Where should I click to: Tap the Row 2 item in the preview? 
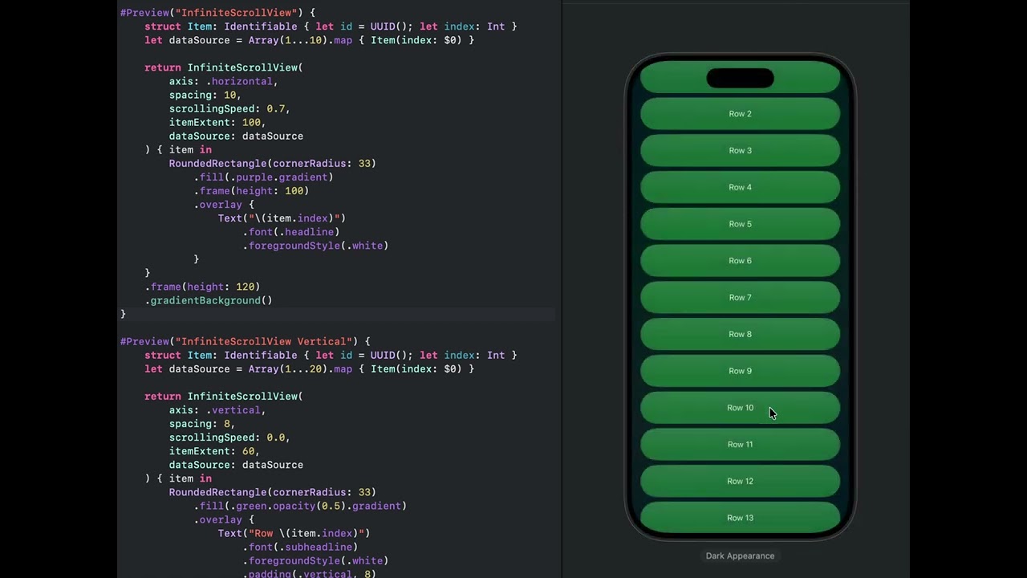pos(740,114)
